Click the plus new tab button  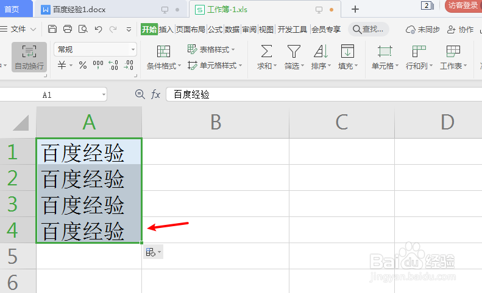click(355, 9)
